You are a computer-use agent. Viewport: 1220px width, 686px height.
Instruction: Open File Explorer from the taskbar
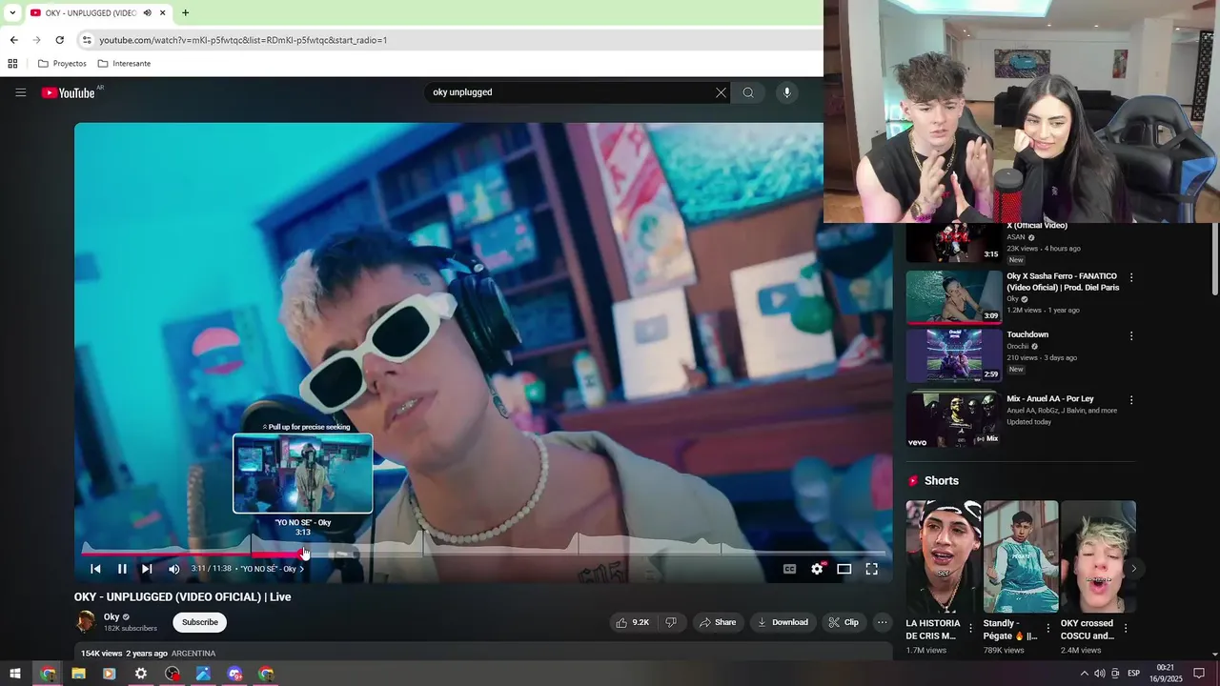(78, 674)
